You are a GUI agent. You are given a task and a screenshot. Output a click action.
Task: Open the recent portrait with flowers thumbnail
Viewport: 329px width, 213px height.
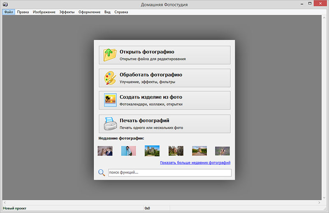click(x=176, y=151)
